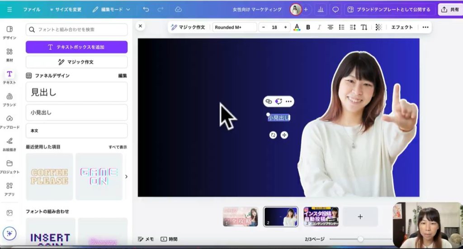
Task: Toggle bulleted list formatting
Action: 341,27
